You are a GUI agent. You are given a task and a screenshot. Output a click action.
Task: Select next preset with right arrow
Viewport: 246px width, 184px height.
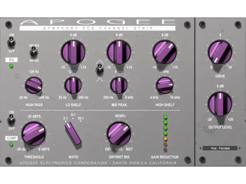[240, 148]
